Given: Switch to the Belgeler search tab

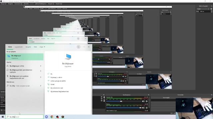Looking at the screenshot, I should click(28, 47).
